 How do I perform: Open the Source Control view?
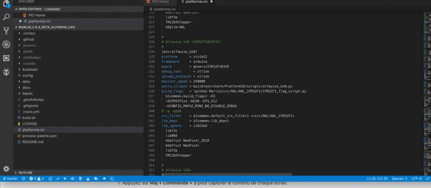coord(6,31)
